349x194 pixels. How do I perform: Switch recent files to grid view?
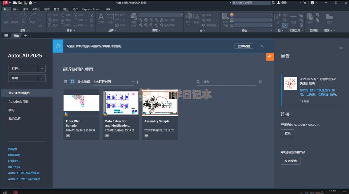pyautogui.click(x=72, y=82)
